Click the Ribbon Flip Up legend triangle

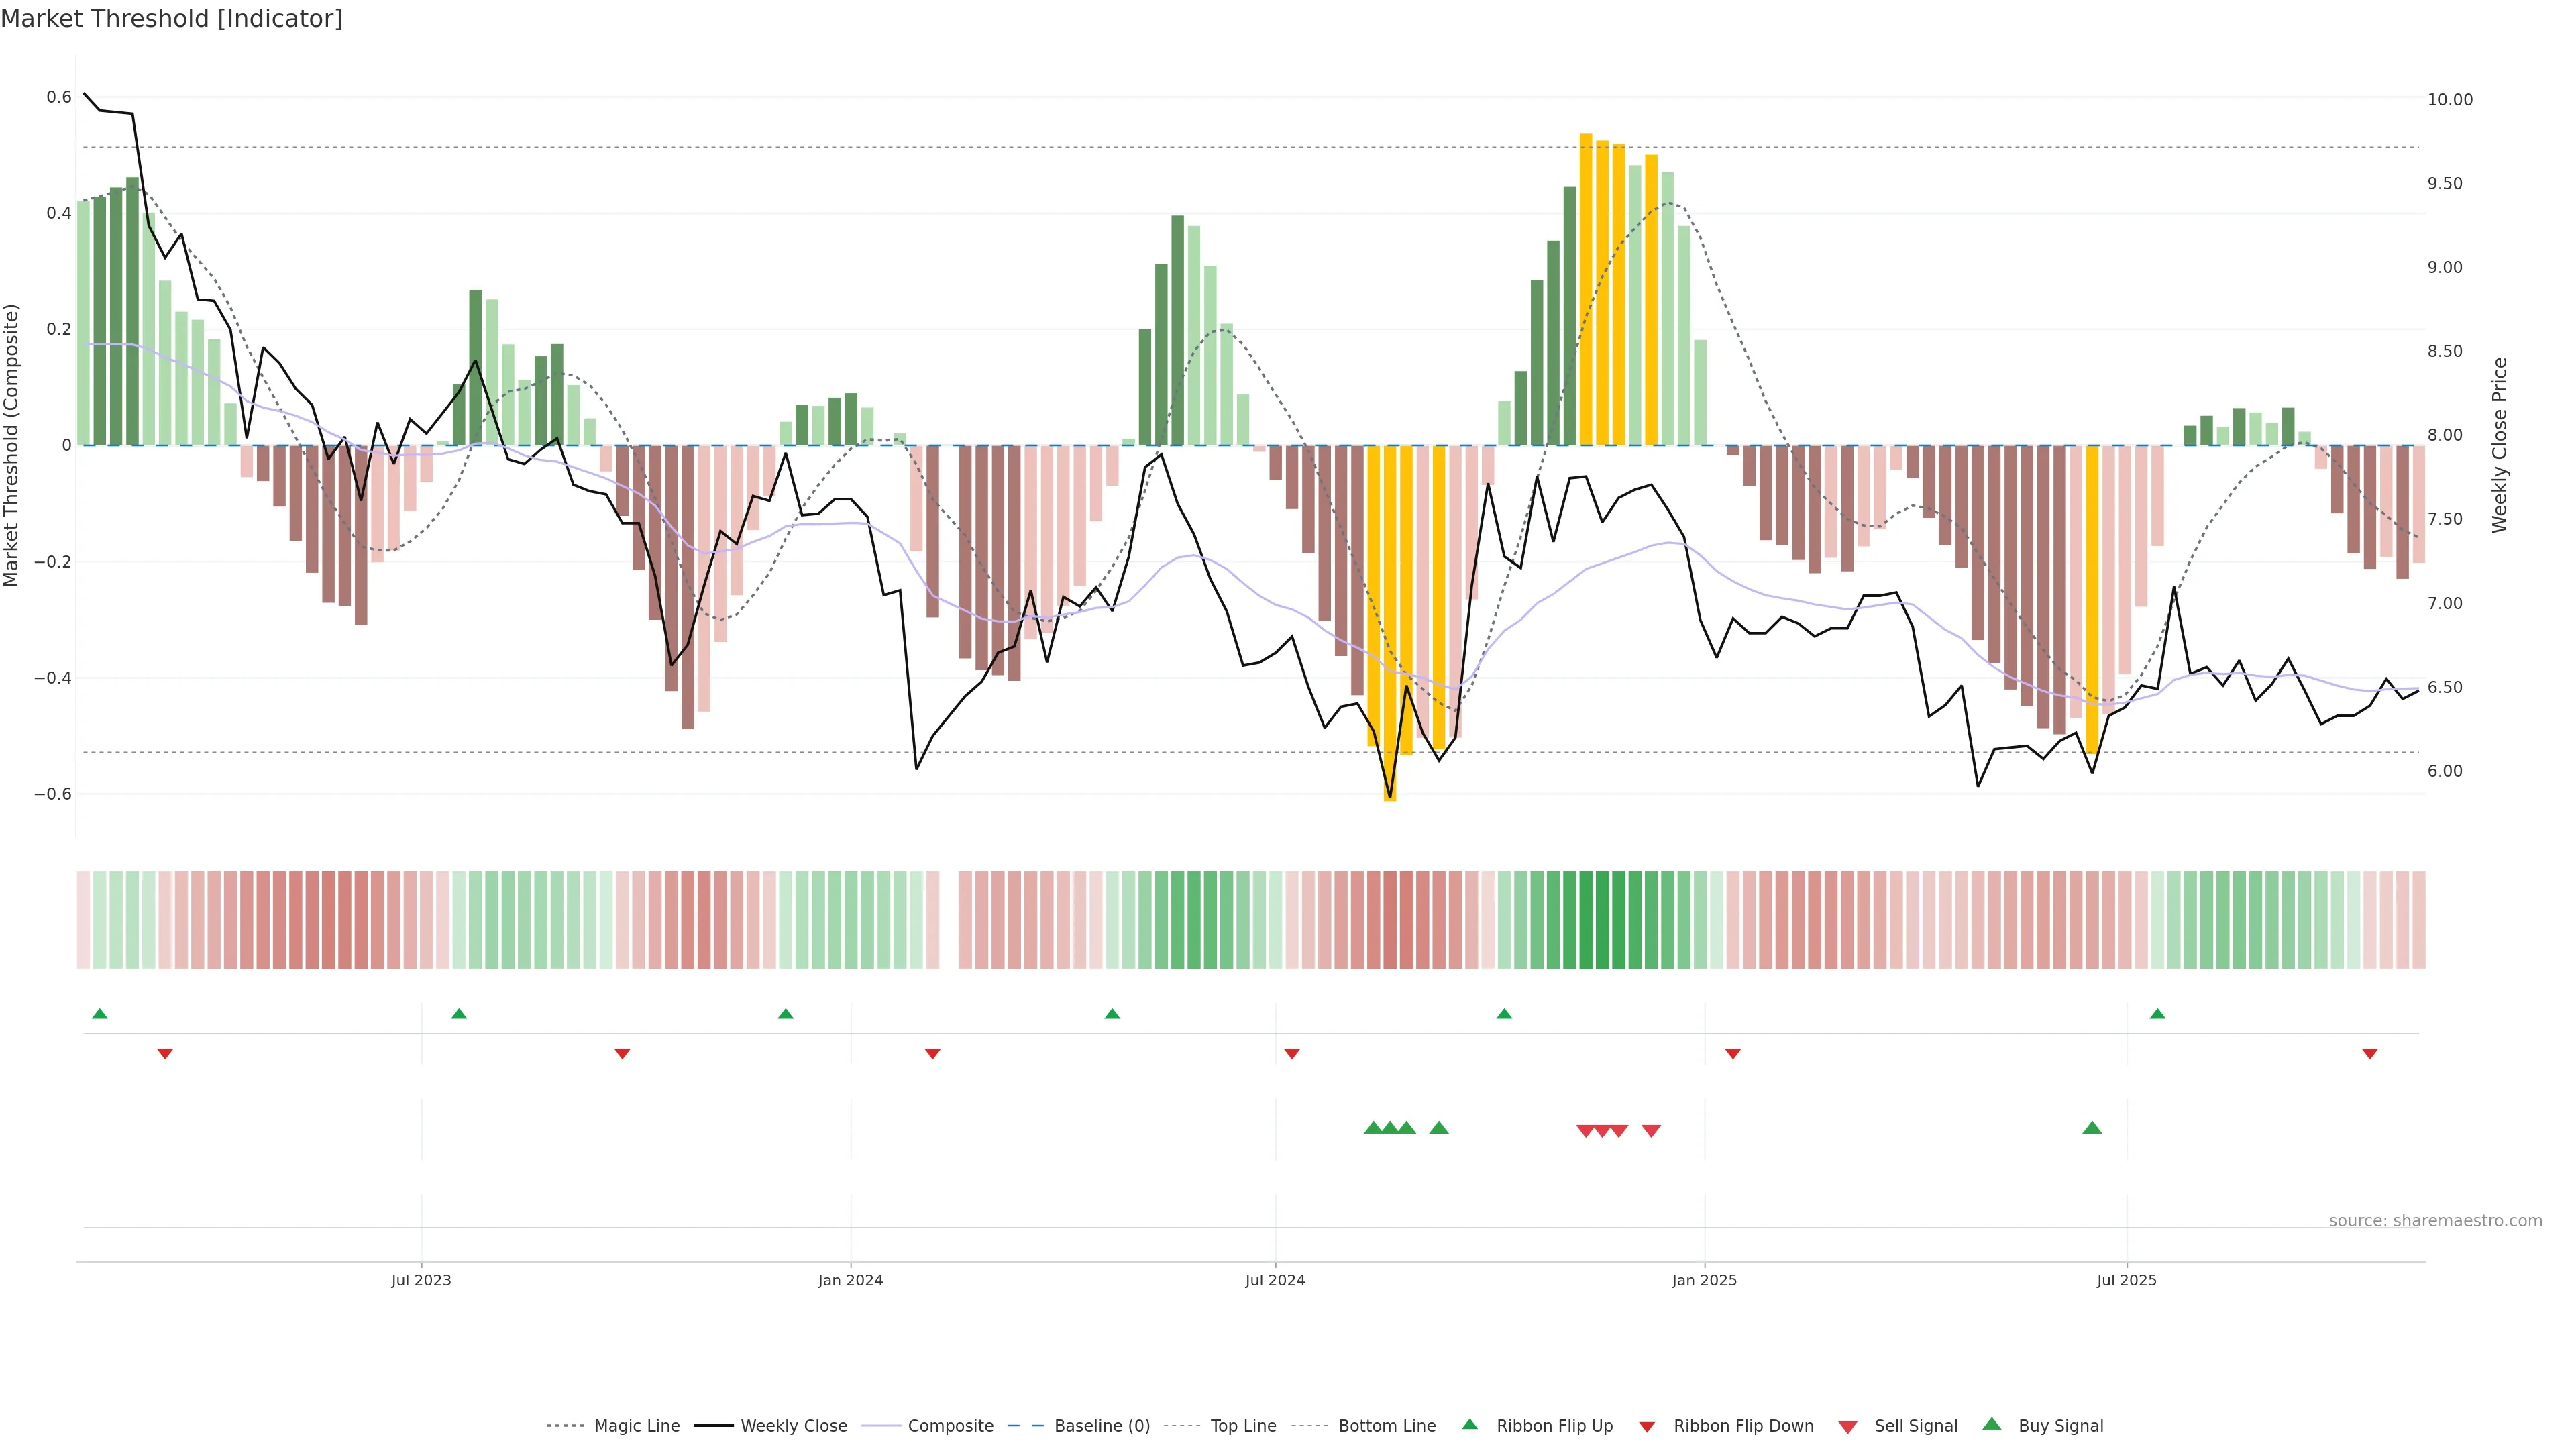click(1469, 1424)
